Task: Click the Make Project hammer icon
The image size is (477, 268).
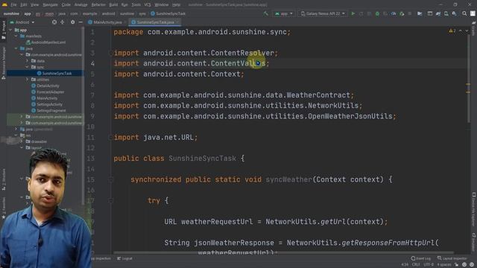Action: (265, 13)
